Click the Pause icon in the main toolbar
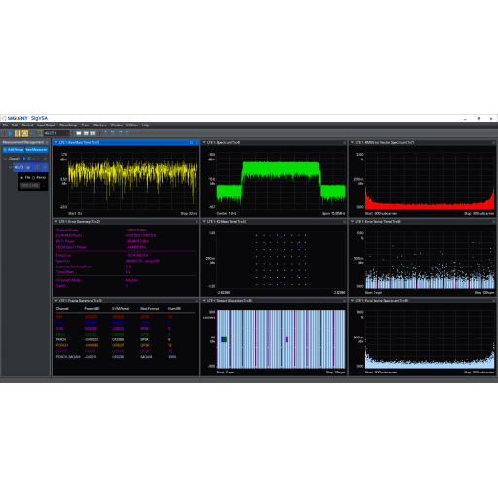498x498 pixels. click(x=18, y=133)
